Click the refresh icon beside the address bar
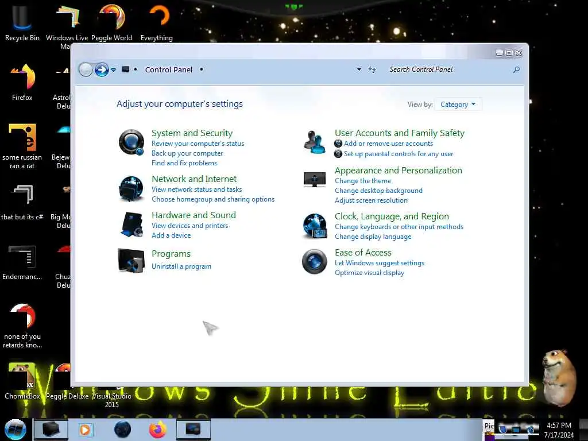The width and height of the screenshot is (588, 441). [x=372, y=69]
